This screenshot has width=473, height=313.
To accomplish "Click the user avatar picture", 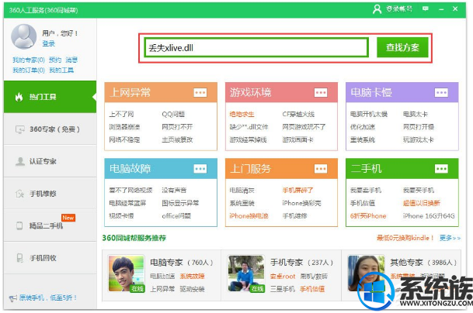I will pos(24,36).
